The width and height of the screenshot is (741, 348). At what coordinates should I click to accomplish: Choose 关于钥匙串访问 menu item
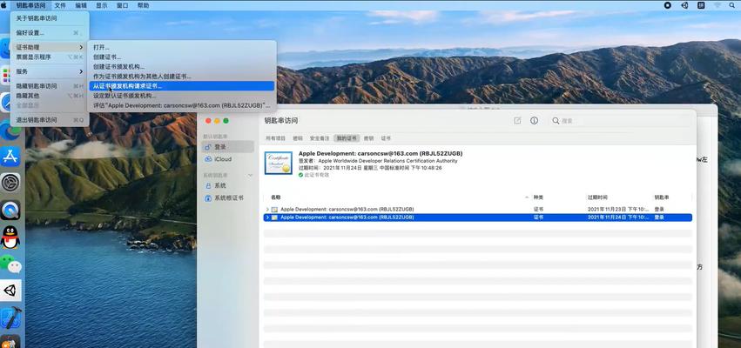click(x=50, y=18)
